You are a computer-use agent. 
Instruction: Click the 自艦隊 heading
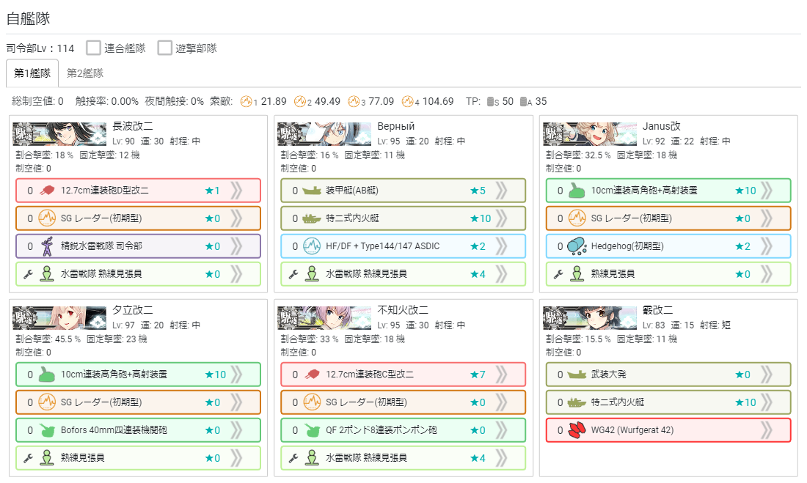tap(29, 18)
